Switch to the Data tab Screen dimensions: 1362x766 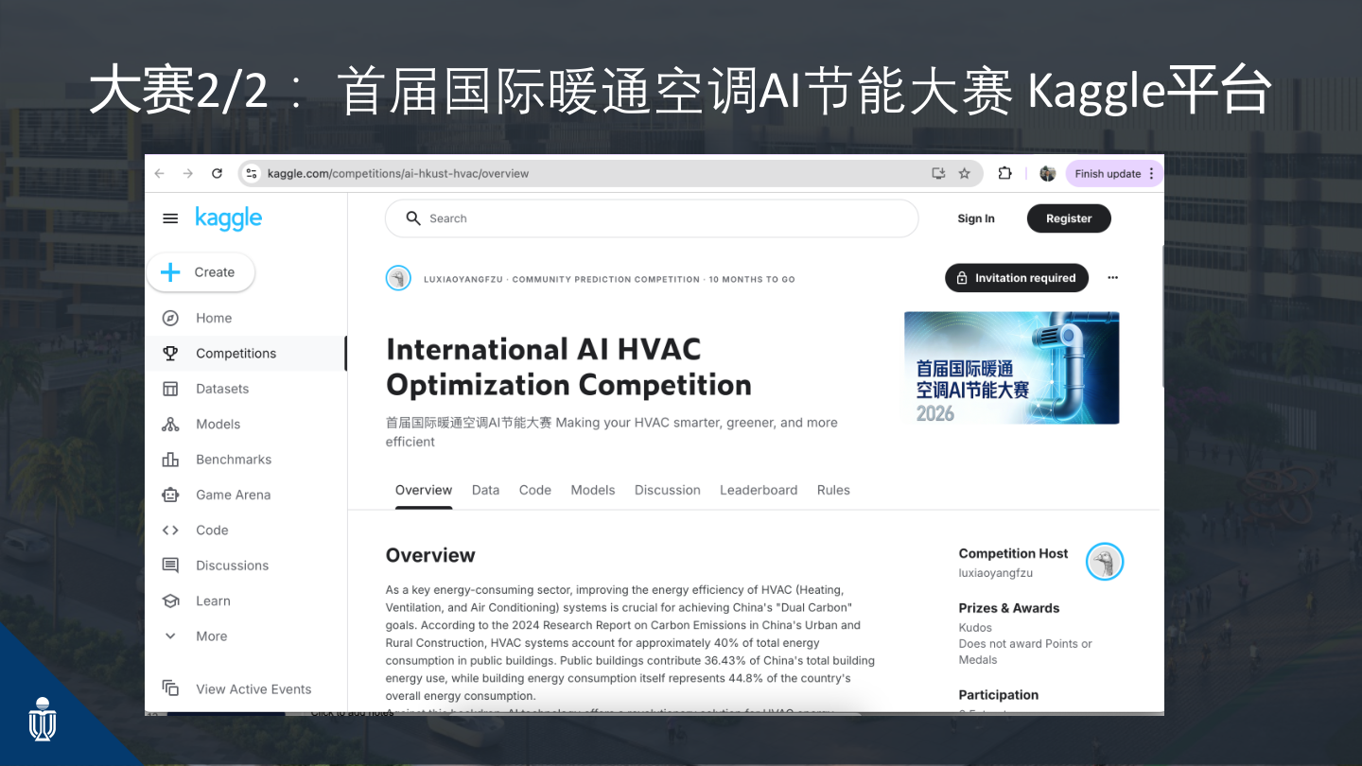click(x=485, y=490)
